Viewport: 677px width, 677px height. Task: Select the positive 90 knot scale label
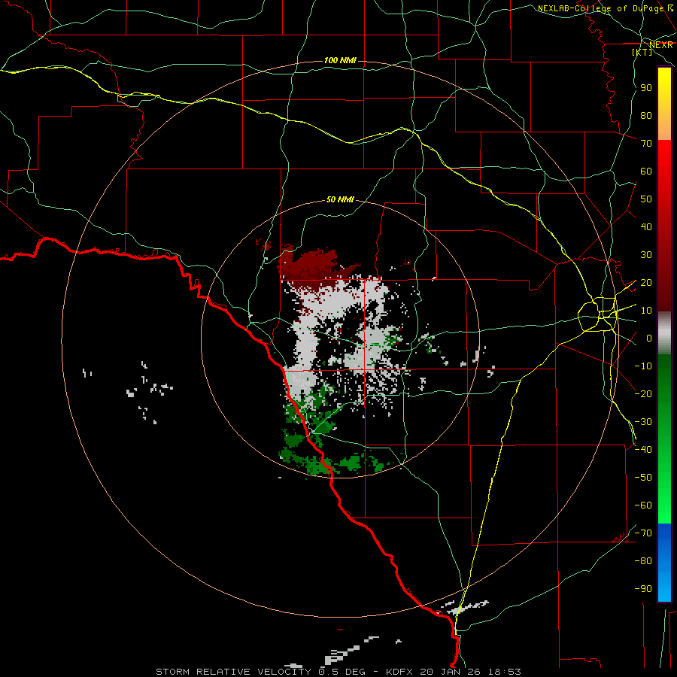pyautogui.click(x=646, y=88)
